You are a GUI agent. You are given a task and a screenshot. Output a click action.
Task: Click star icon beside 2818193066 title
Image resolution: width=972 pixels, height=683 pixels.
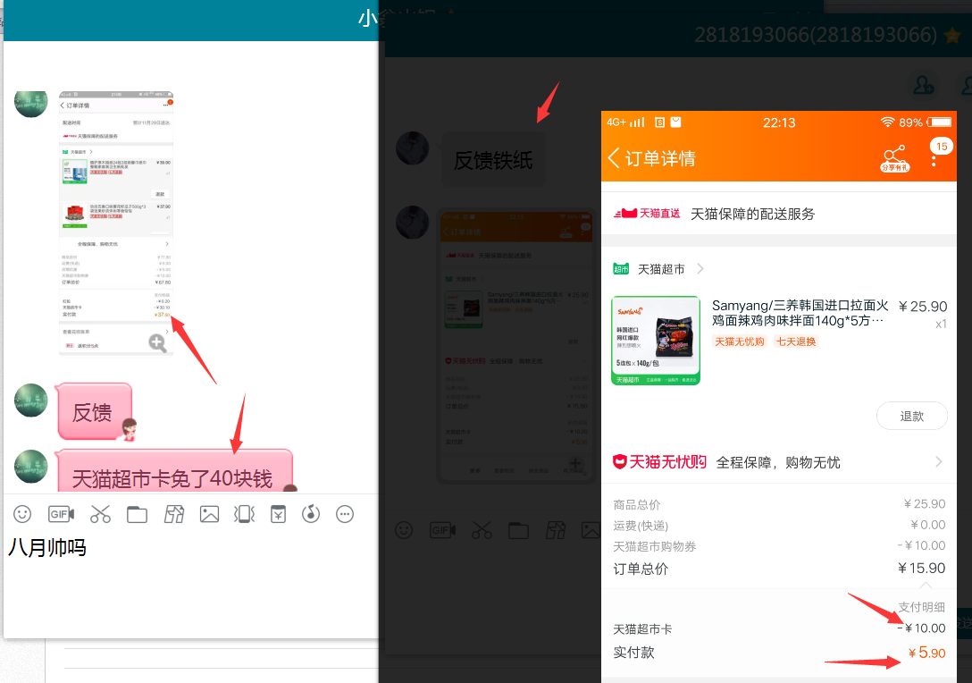[x=952, y=36]
